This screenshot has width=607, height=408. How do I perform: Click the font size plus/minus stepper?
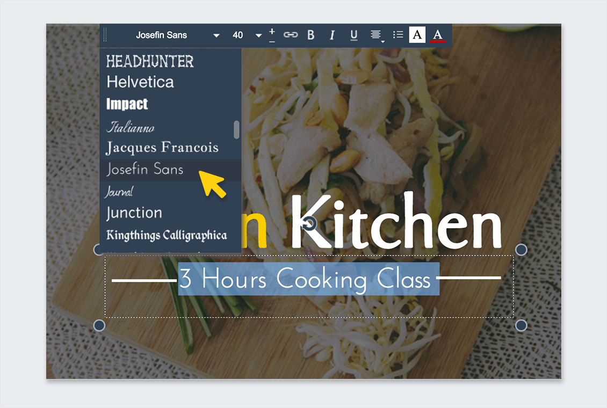pyautogui.click(x=272, y=35)
